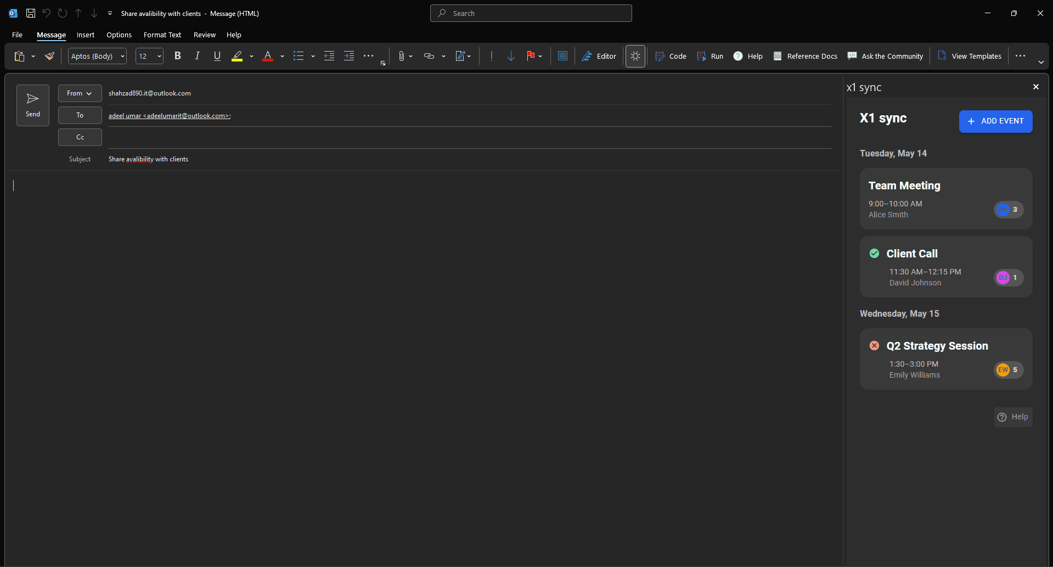Attach a file with paperclip icon
Viewport: 1053px width, 567px height.
click(x=401, y=56)
